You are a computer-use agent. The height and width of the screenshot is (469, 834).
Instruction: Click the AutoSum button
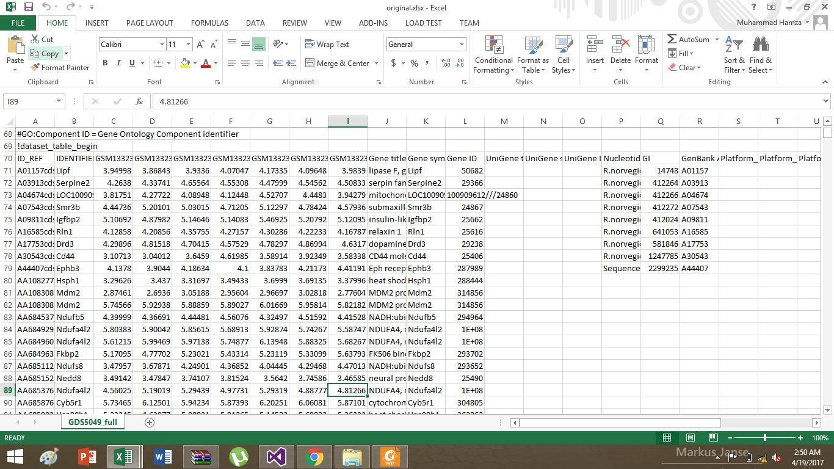[689, 40]
